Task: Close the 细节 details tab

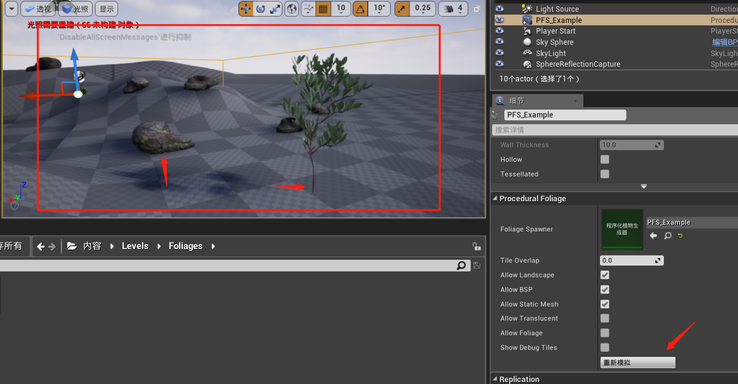Action: 576,101
